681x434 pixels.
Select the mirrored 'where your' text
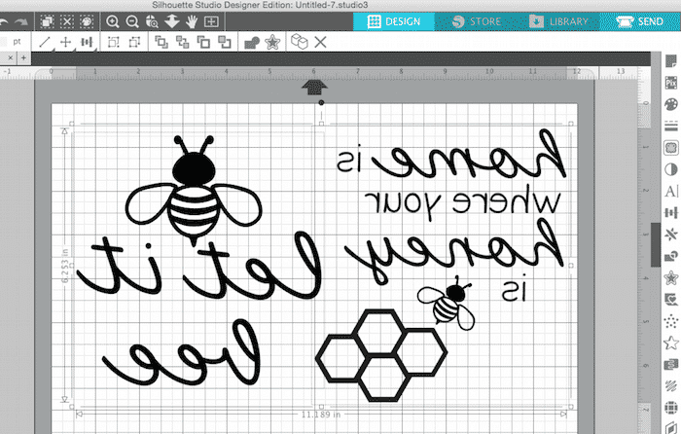coord(463,200)
